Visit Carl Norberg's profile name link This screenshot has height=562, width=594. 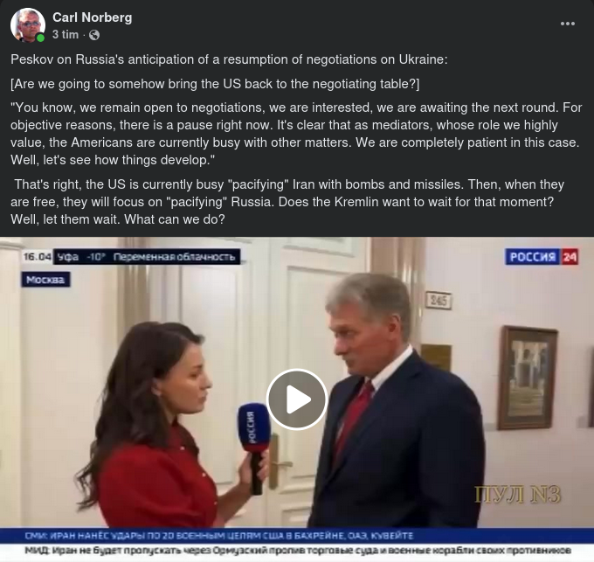[92, 17]
